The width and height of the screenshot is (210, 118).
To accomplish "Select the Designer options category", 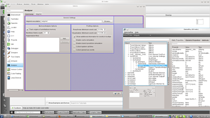I will pyautogui.click(x=9, y=52).
